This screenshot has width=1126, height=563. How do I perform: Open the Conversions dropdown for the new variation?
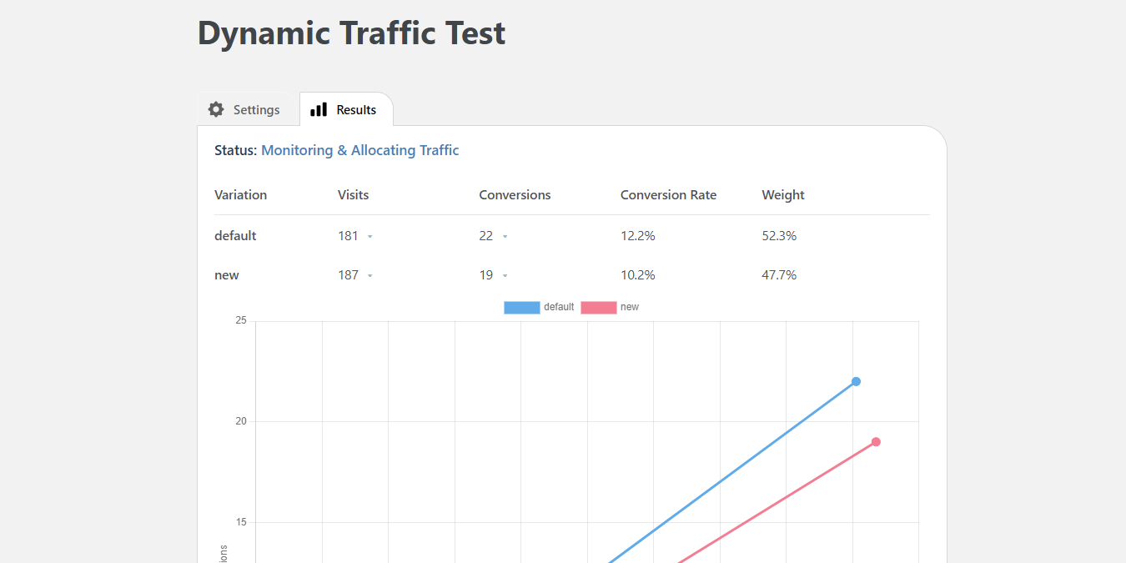click(x=504, y=274)
